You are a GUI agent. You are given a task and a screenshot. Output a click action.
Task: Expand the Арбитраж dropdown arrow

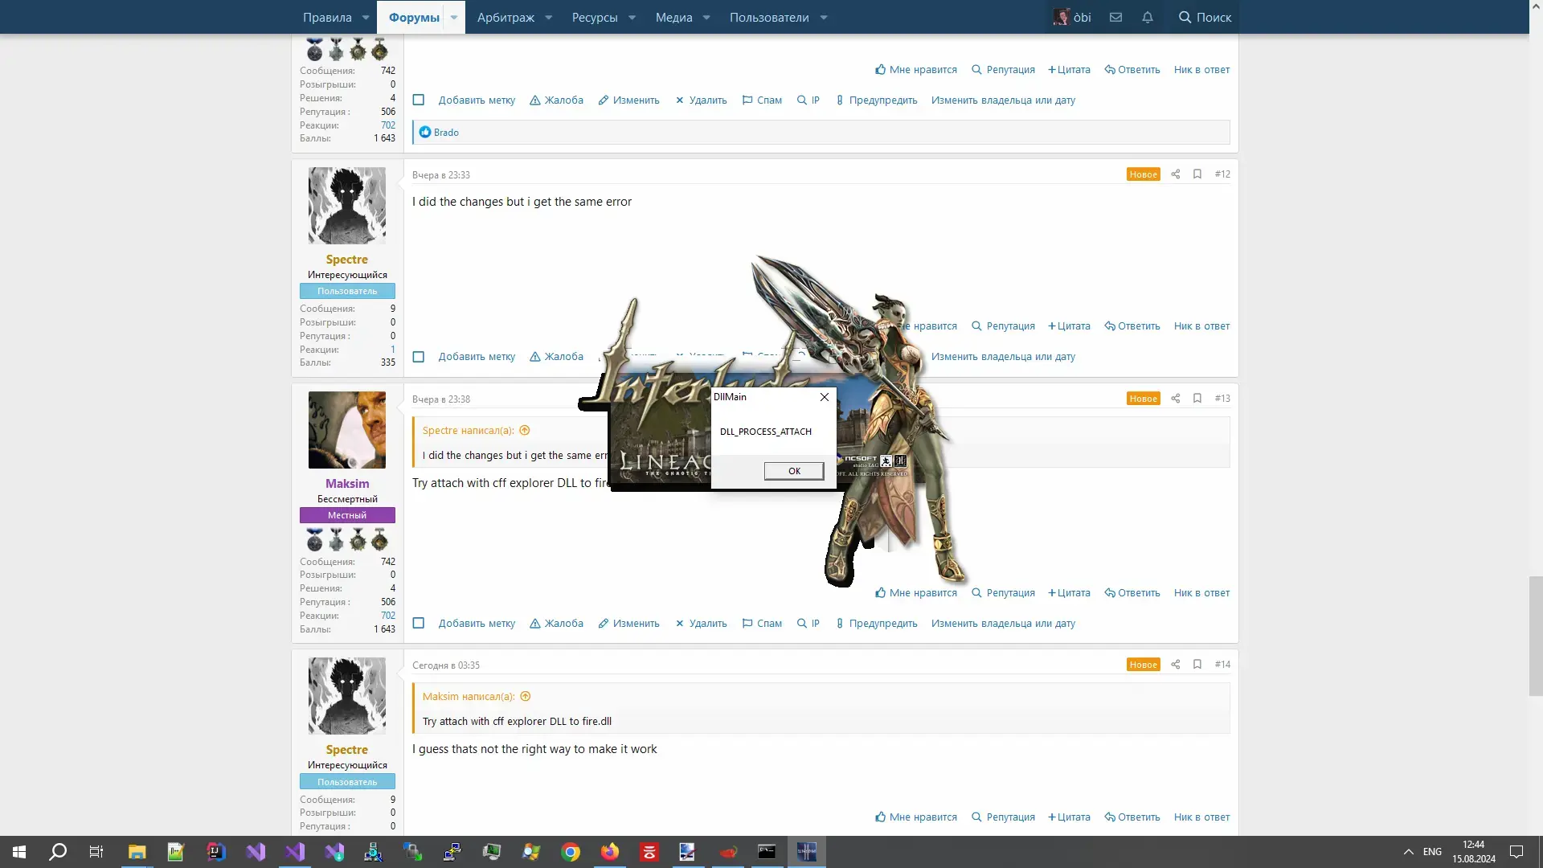[x=549, y=18]
